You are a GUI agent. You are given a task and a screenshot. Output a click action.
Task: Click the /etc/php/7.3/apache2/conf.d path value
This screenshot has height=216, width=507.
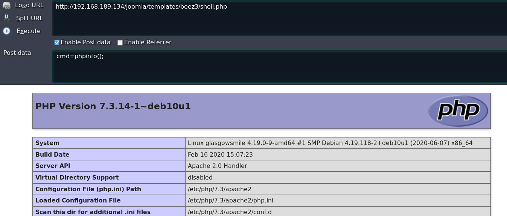tap(230, 212)
